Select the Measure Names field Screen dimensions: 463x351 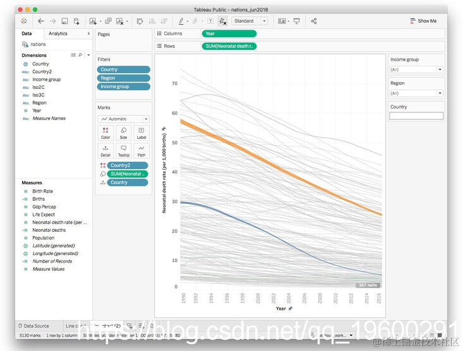click(49, 119)
